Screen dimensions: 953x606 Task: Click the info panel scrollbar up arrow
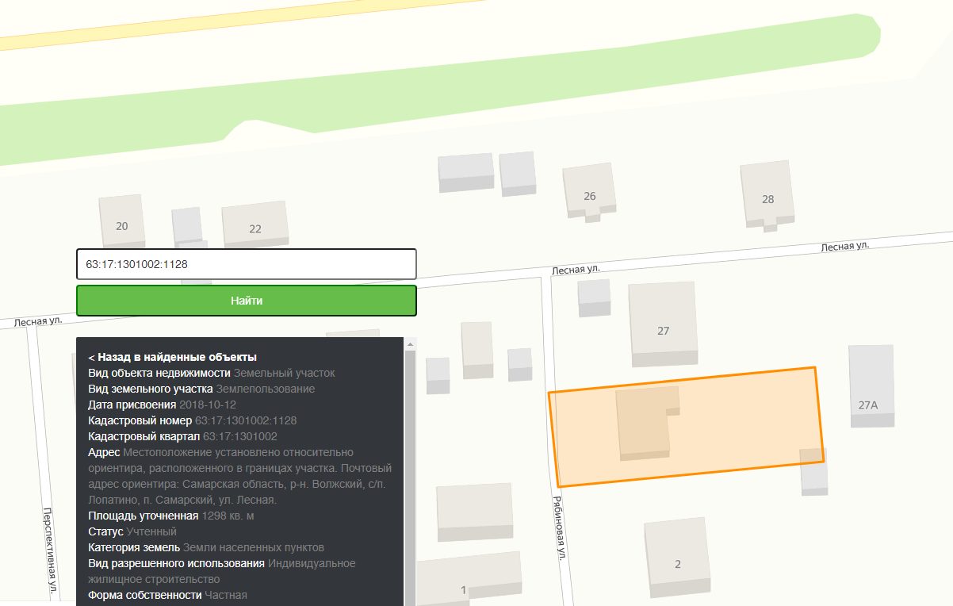coord(410,344)
